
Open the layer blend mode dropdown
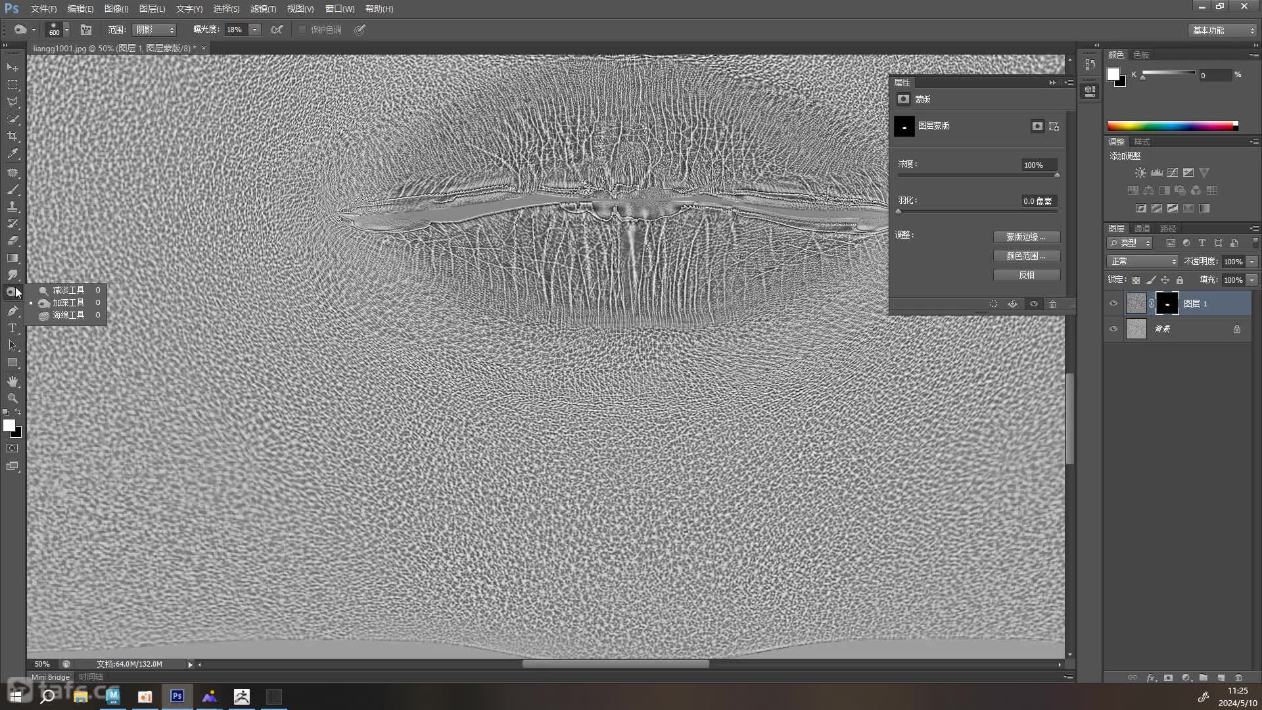tap(1143, 262)
